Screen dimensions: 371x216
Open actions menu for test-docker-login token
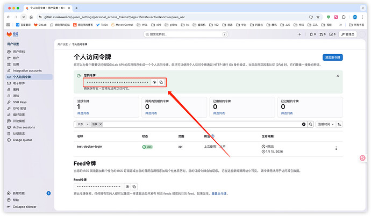point(336,148)
